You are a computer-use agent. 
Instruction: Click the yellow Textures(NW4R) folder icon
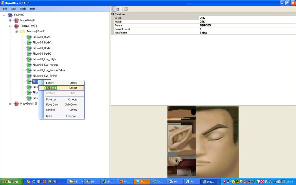pos(23,32)
